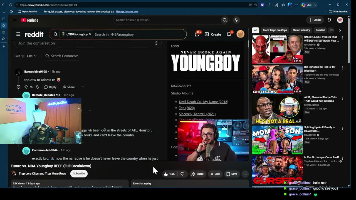Select From Trap Lore Clips chip
Screen dimensions: 356x200
[x=275, y=30]
